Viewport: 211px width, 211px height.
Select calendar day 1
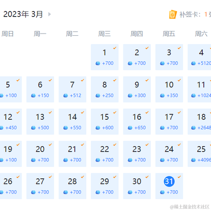click(x=105, y=57)
